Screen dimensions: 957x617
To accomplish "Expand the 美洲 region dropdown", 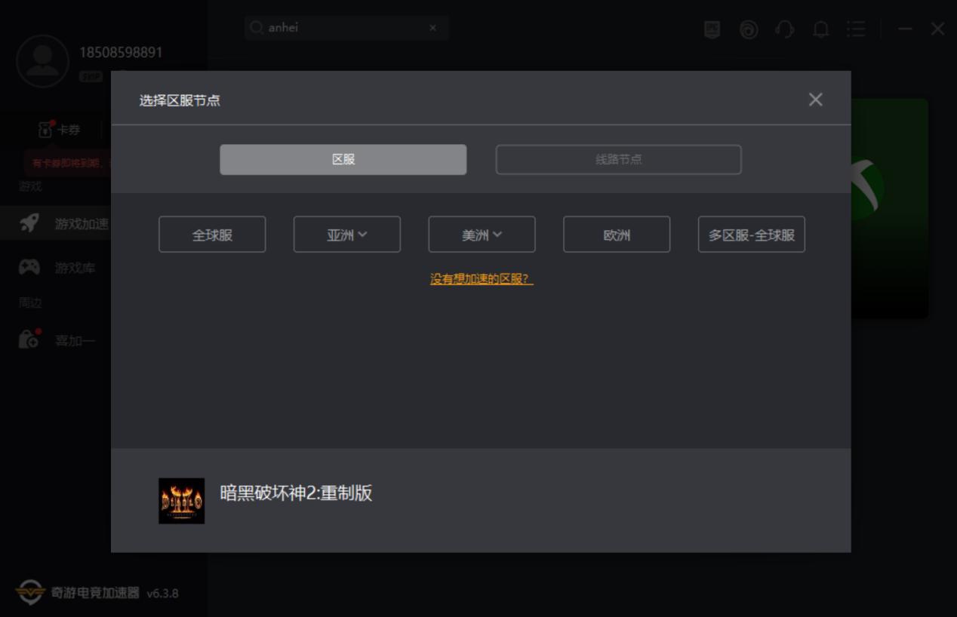I will click(x=482, y=235).
